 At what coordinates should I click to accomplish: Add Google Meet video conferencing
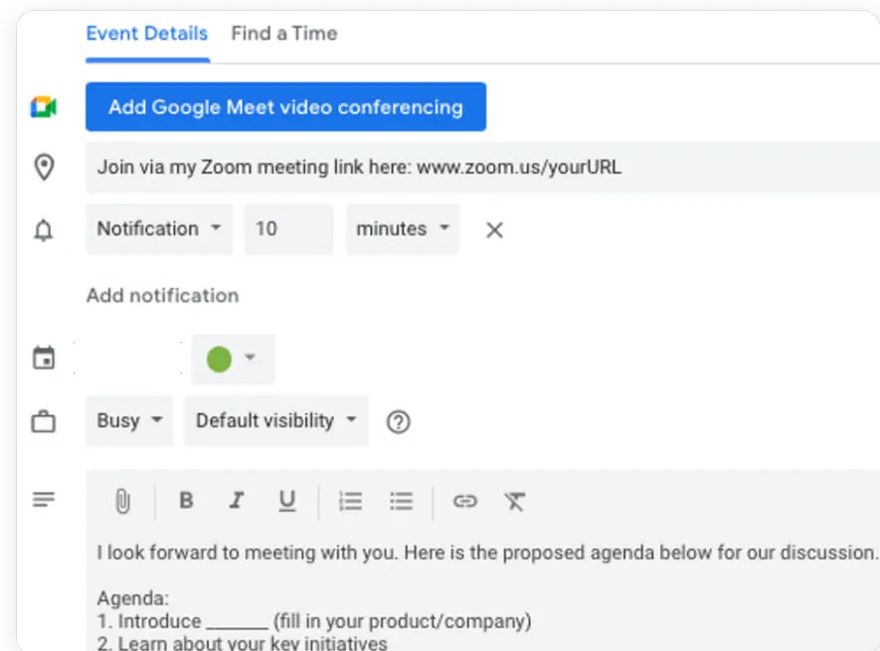tap(285, 106)
